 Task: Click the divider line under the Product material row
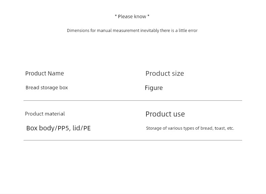[x=133, y=140]
